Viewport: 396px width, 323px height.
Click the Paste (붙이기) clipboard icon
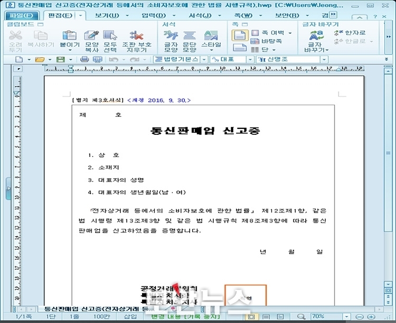click(x=70, y=35)
